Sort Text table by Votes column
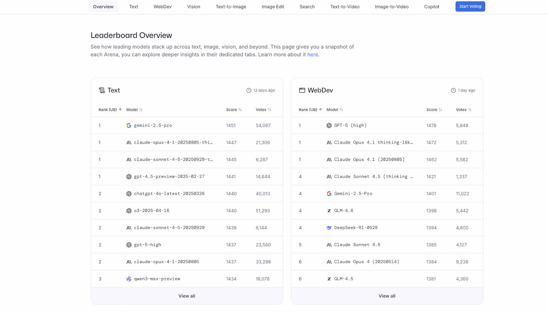Viewport: 548px width, 312px height. [264, 110]
